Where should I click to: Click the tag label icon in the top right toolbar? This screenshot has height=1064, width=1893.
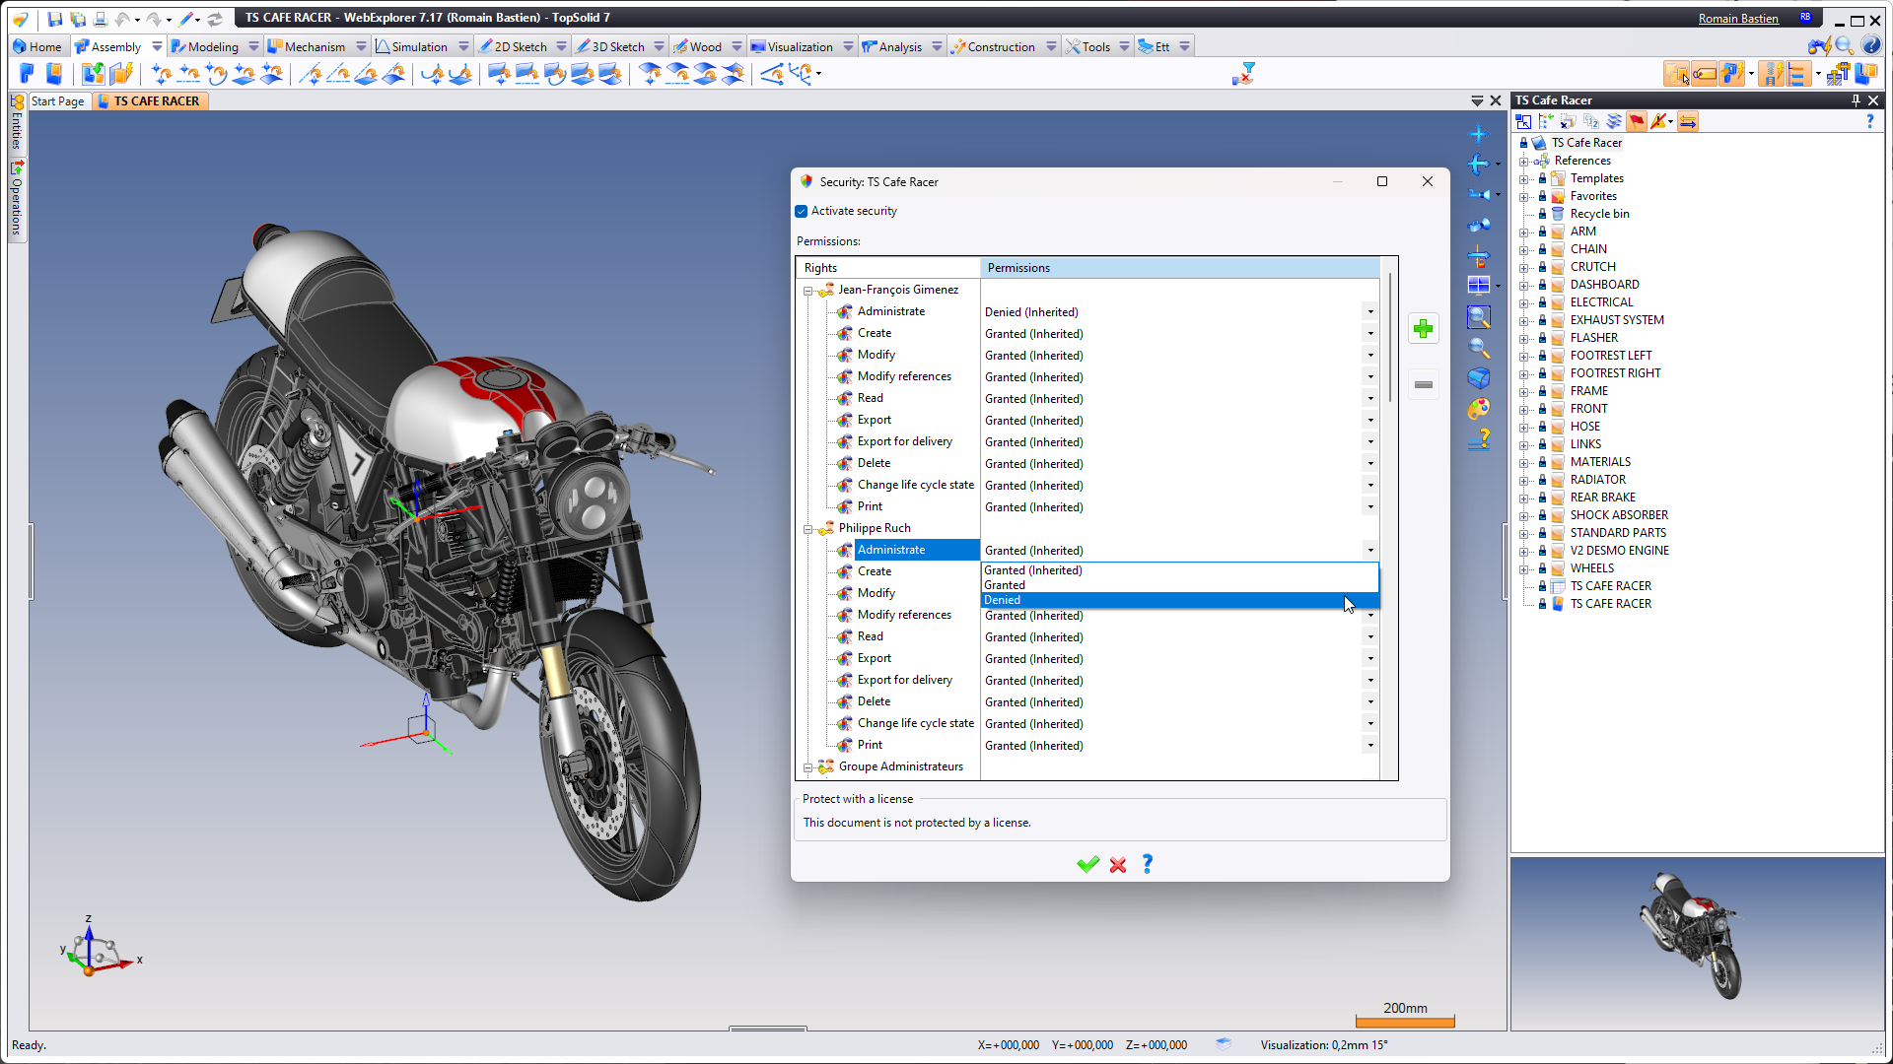pos(1704,74)
